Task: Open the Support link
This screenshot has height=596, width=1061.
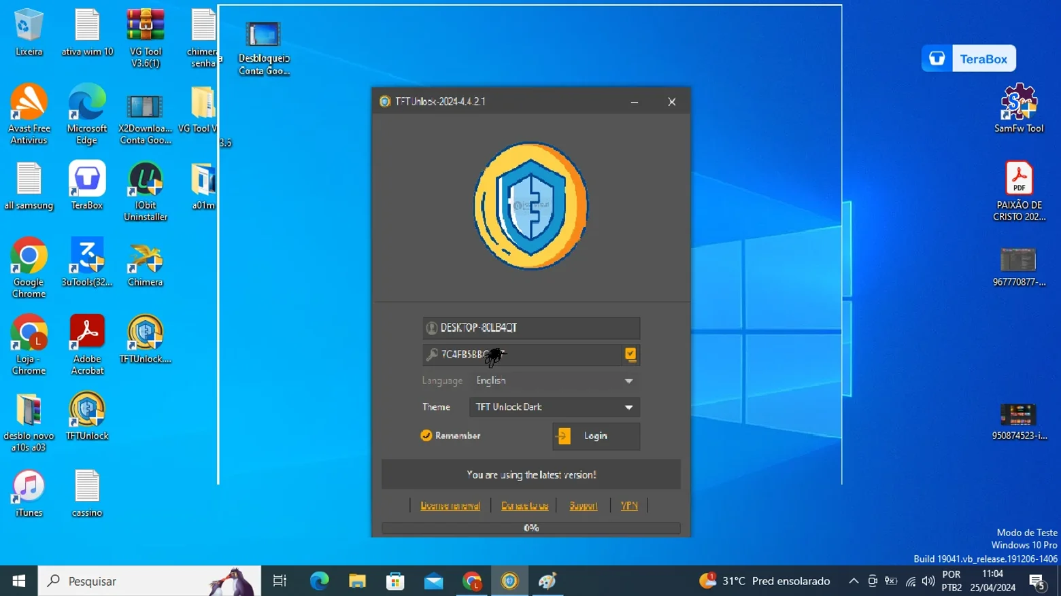Action: (x=584, y=506)
